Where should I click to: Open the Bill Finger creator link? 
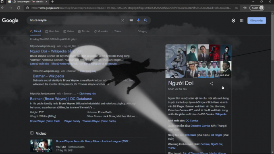[216, 135]
